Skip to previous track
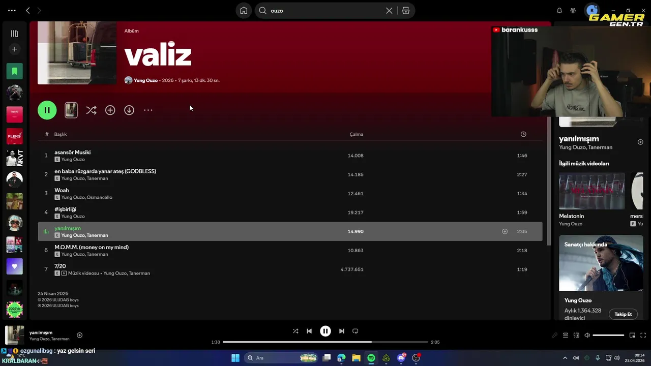The height and width of the screenshot is (366, 651). tap(309, 331)
